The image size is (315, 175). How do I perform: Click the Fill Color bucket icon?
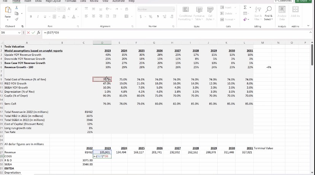(x=64, y=17)
